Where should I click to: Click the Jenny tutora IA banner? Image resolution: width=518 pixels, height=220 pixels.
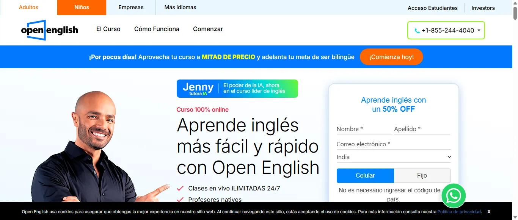click(237, 88)
